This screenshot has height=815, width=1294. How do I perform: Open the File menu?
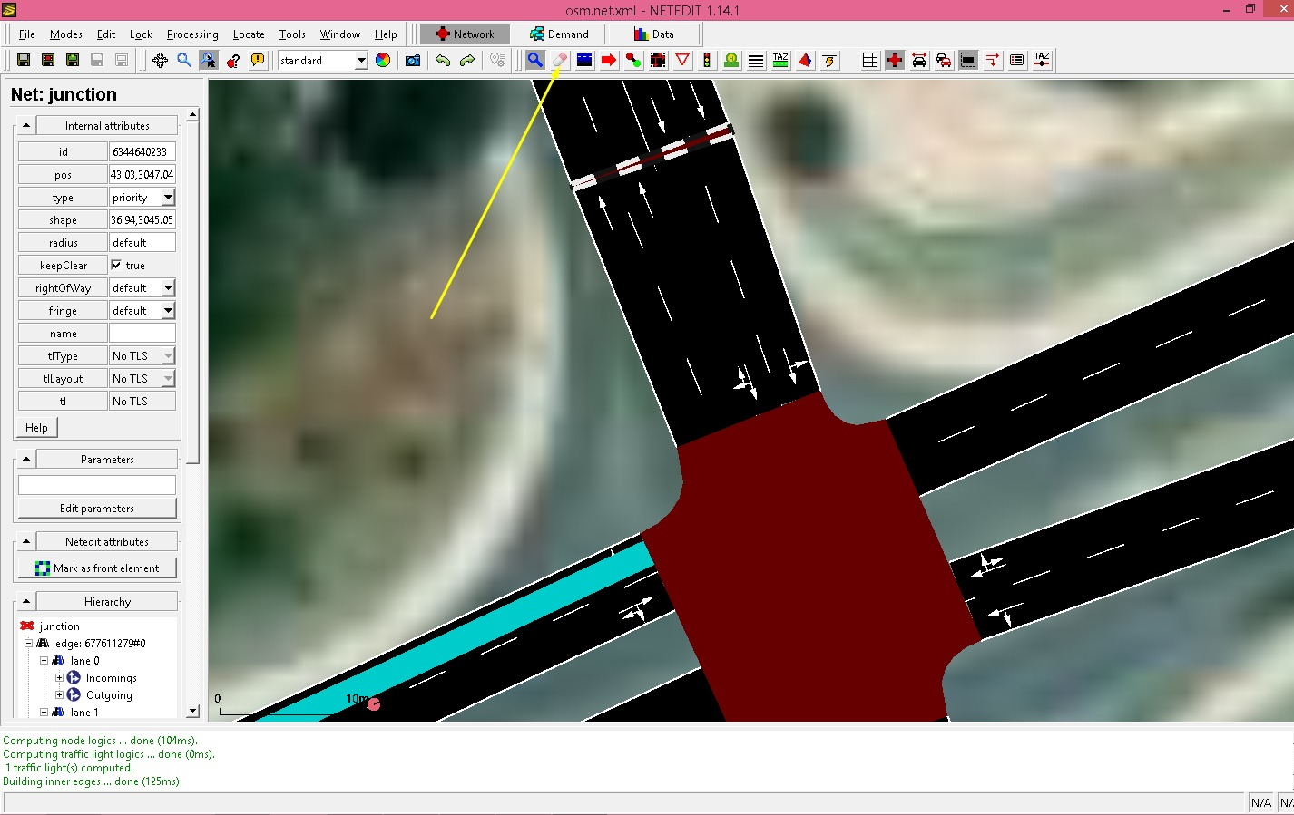27,34
